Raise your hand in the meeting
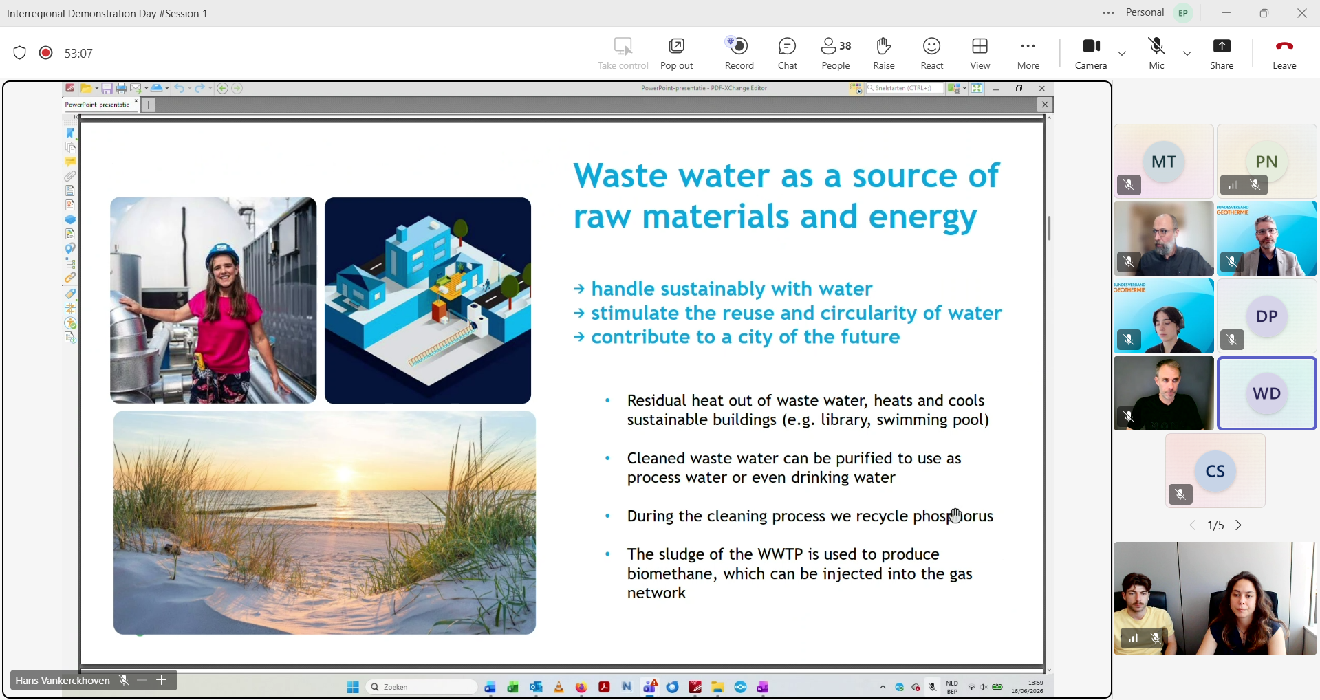Viewport: 1320px width, 700px height. (884, 54)
